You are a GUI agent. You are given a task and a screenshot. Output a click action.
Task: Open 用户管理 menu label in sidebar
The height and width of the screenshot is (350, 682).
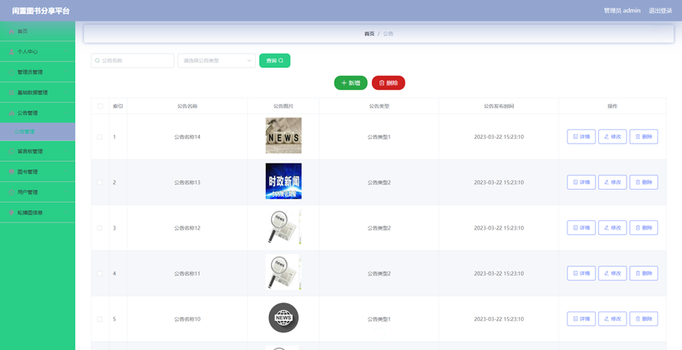[x=28, y=192]
